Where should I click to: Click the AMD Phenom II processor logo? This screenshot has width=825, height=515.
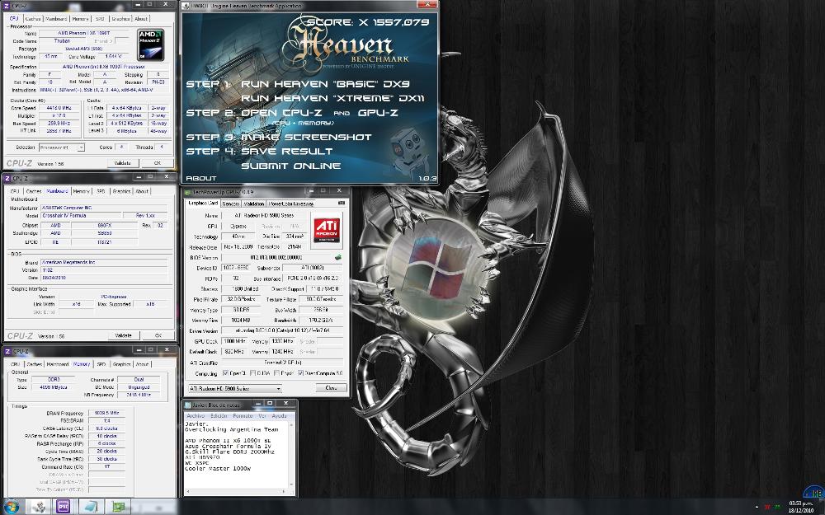pyautogui.click(x=150, y=44)
